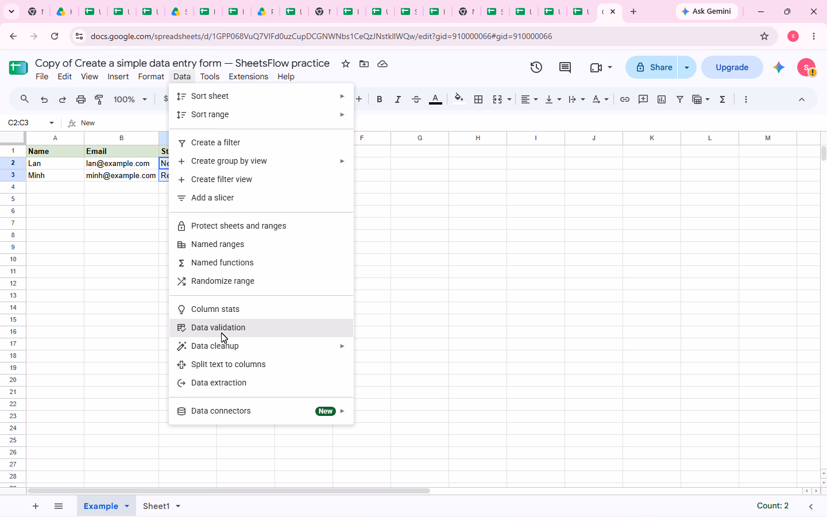
Task: Select the paint format roller icon
Action: [x=99, y=99]
